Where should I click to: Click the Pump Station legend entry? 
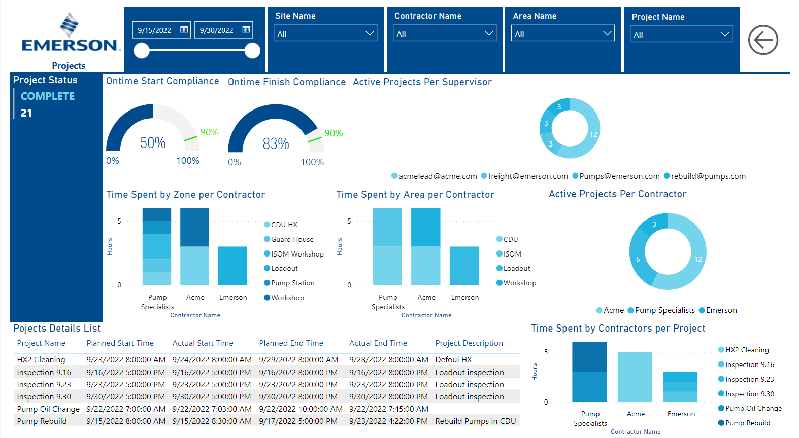(289, 283)
